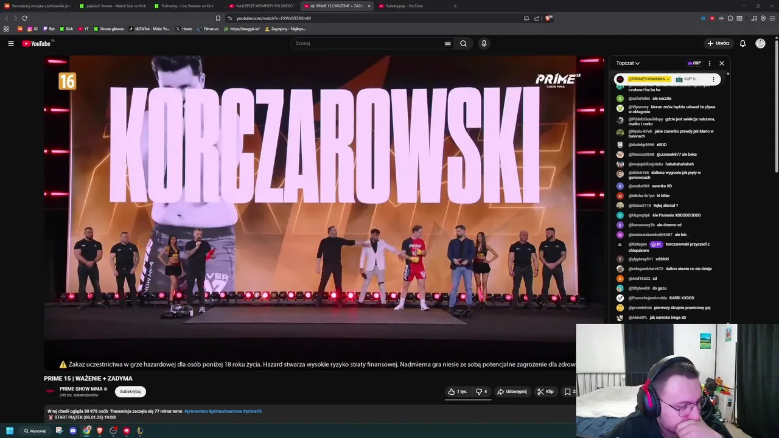Open the apps grid icon in bookmarks bar
The height and width of the screenshot is (438, 779).
pos(6,29)
